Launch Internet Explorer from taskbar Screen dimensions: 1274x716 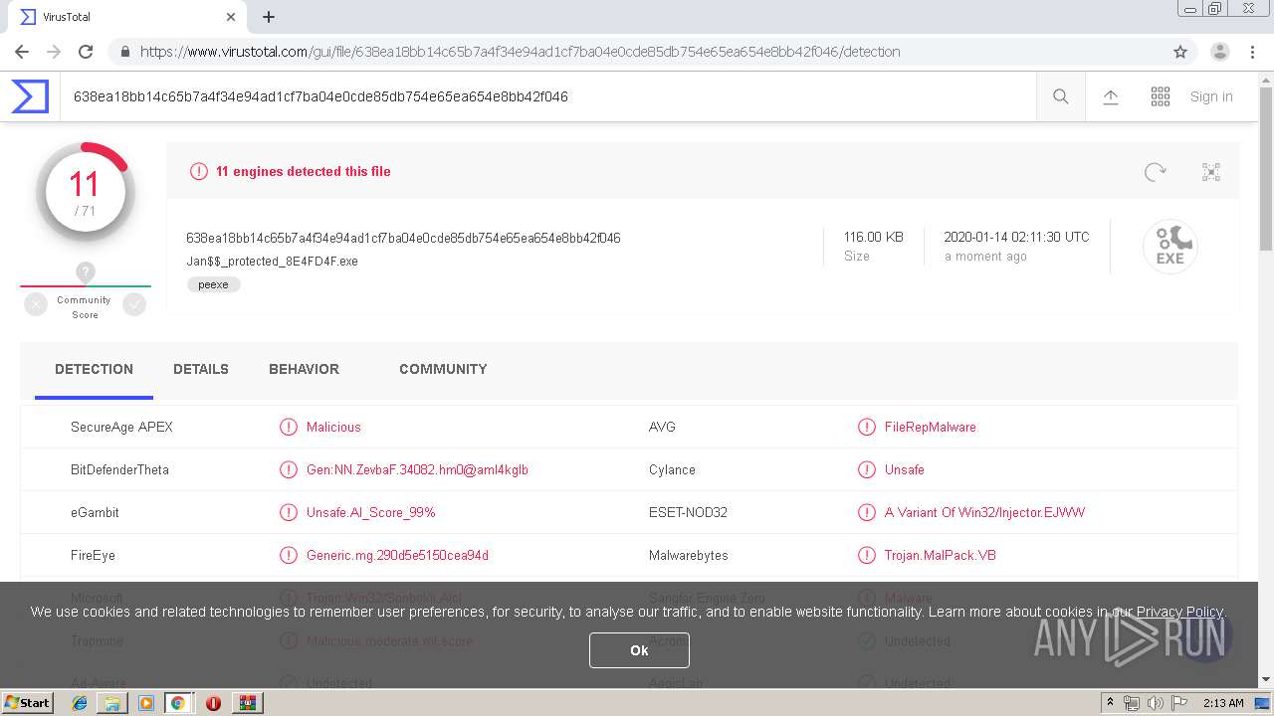click(80, 703)
